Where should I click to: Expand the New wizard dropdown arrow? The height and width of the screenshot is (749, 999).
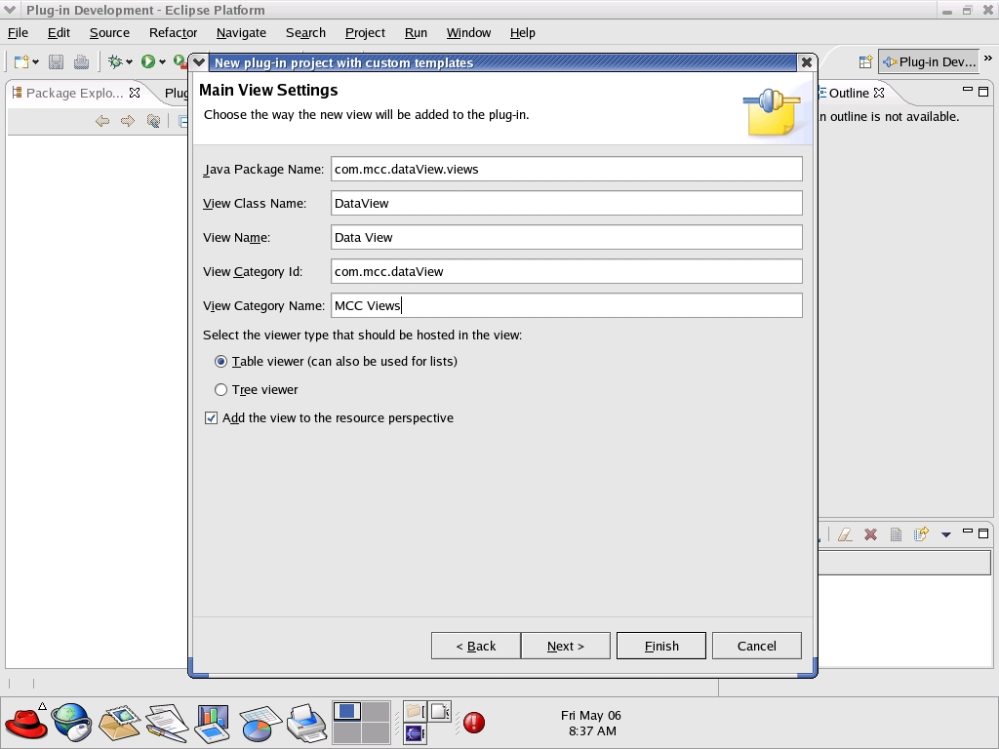click(36, 61)
